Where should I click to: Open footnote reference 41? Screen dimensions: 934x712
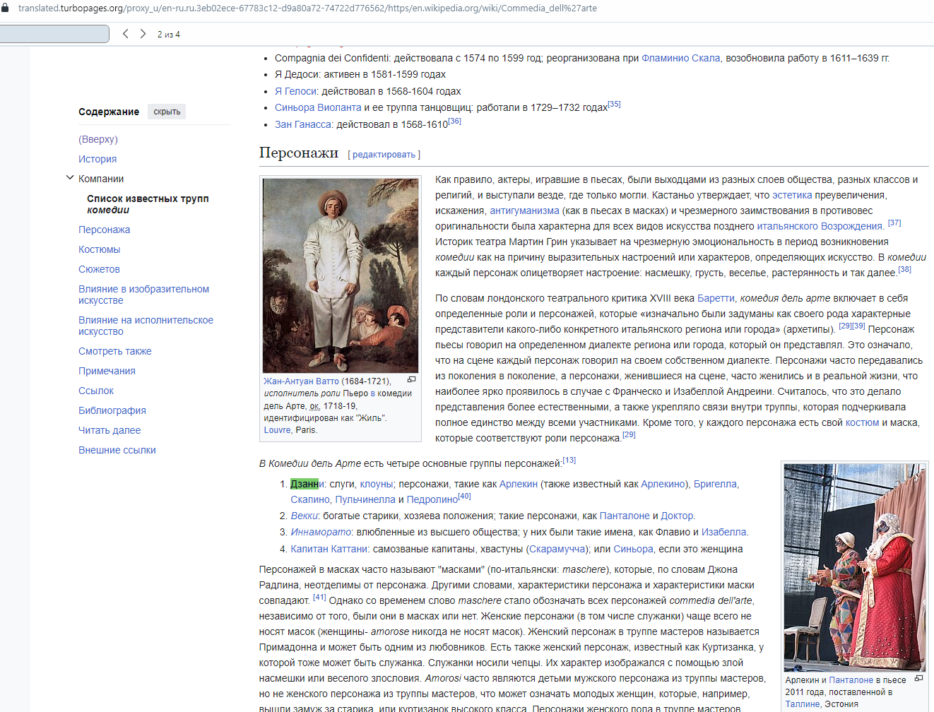pyautogui.click(x=319, y=598)
